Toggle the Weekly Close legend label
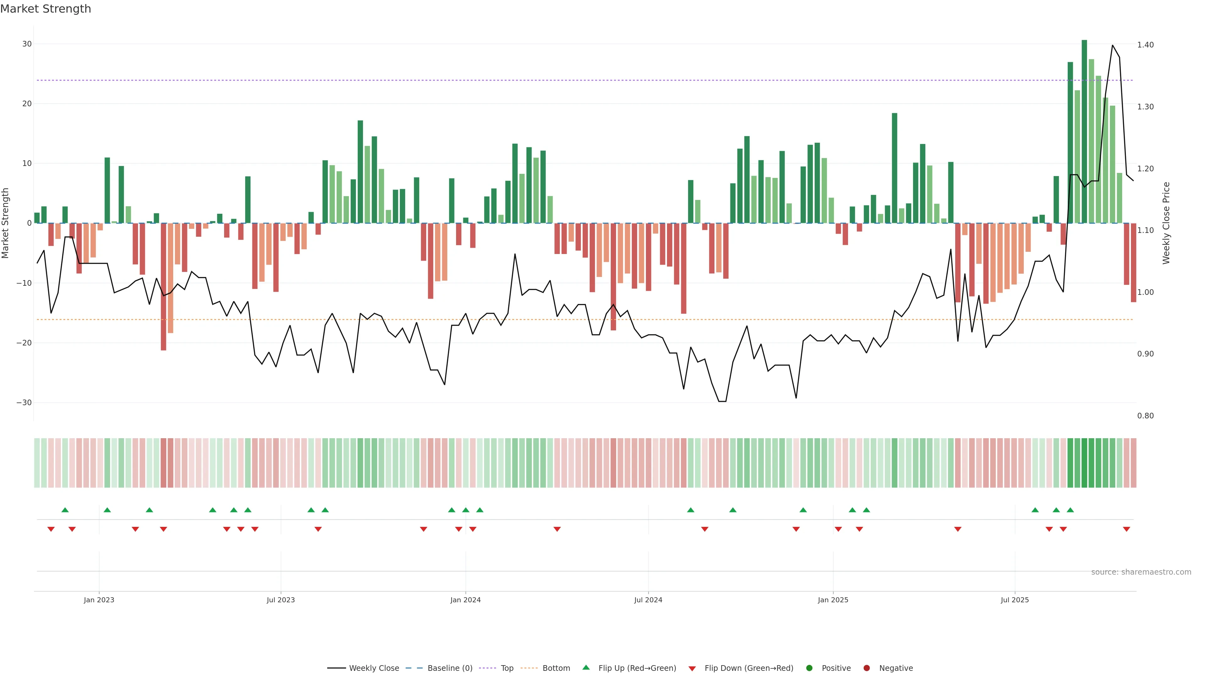The height and width of the screenshot is (679, 1207). pyautogui.click(x=374, y=668)
